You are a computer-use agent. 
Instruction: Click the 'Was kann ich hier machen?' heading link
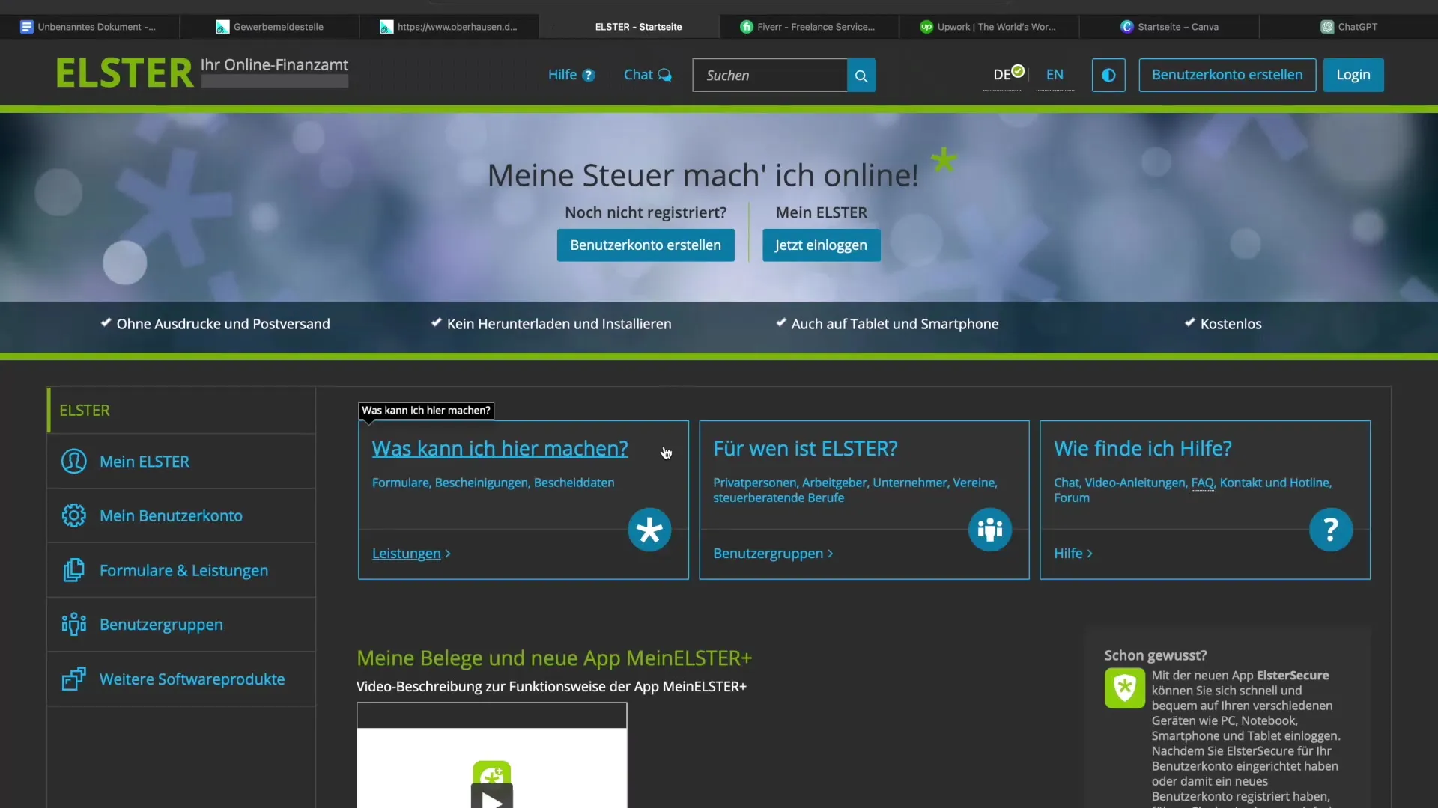coord(500,449)
